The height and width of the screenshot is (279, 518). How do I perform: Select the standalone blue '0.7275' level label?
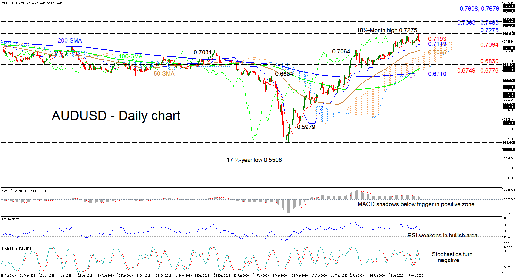pyautogui.click(x=489, y=30)
